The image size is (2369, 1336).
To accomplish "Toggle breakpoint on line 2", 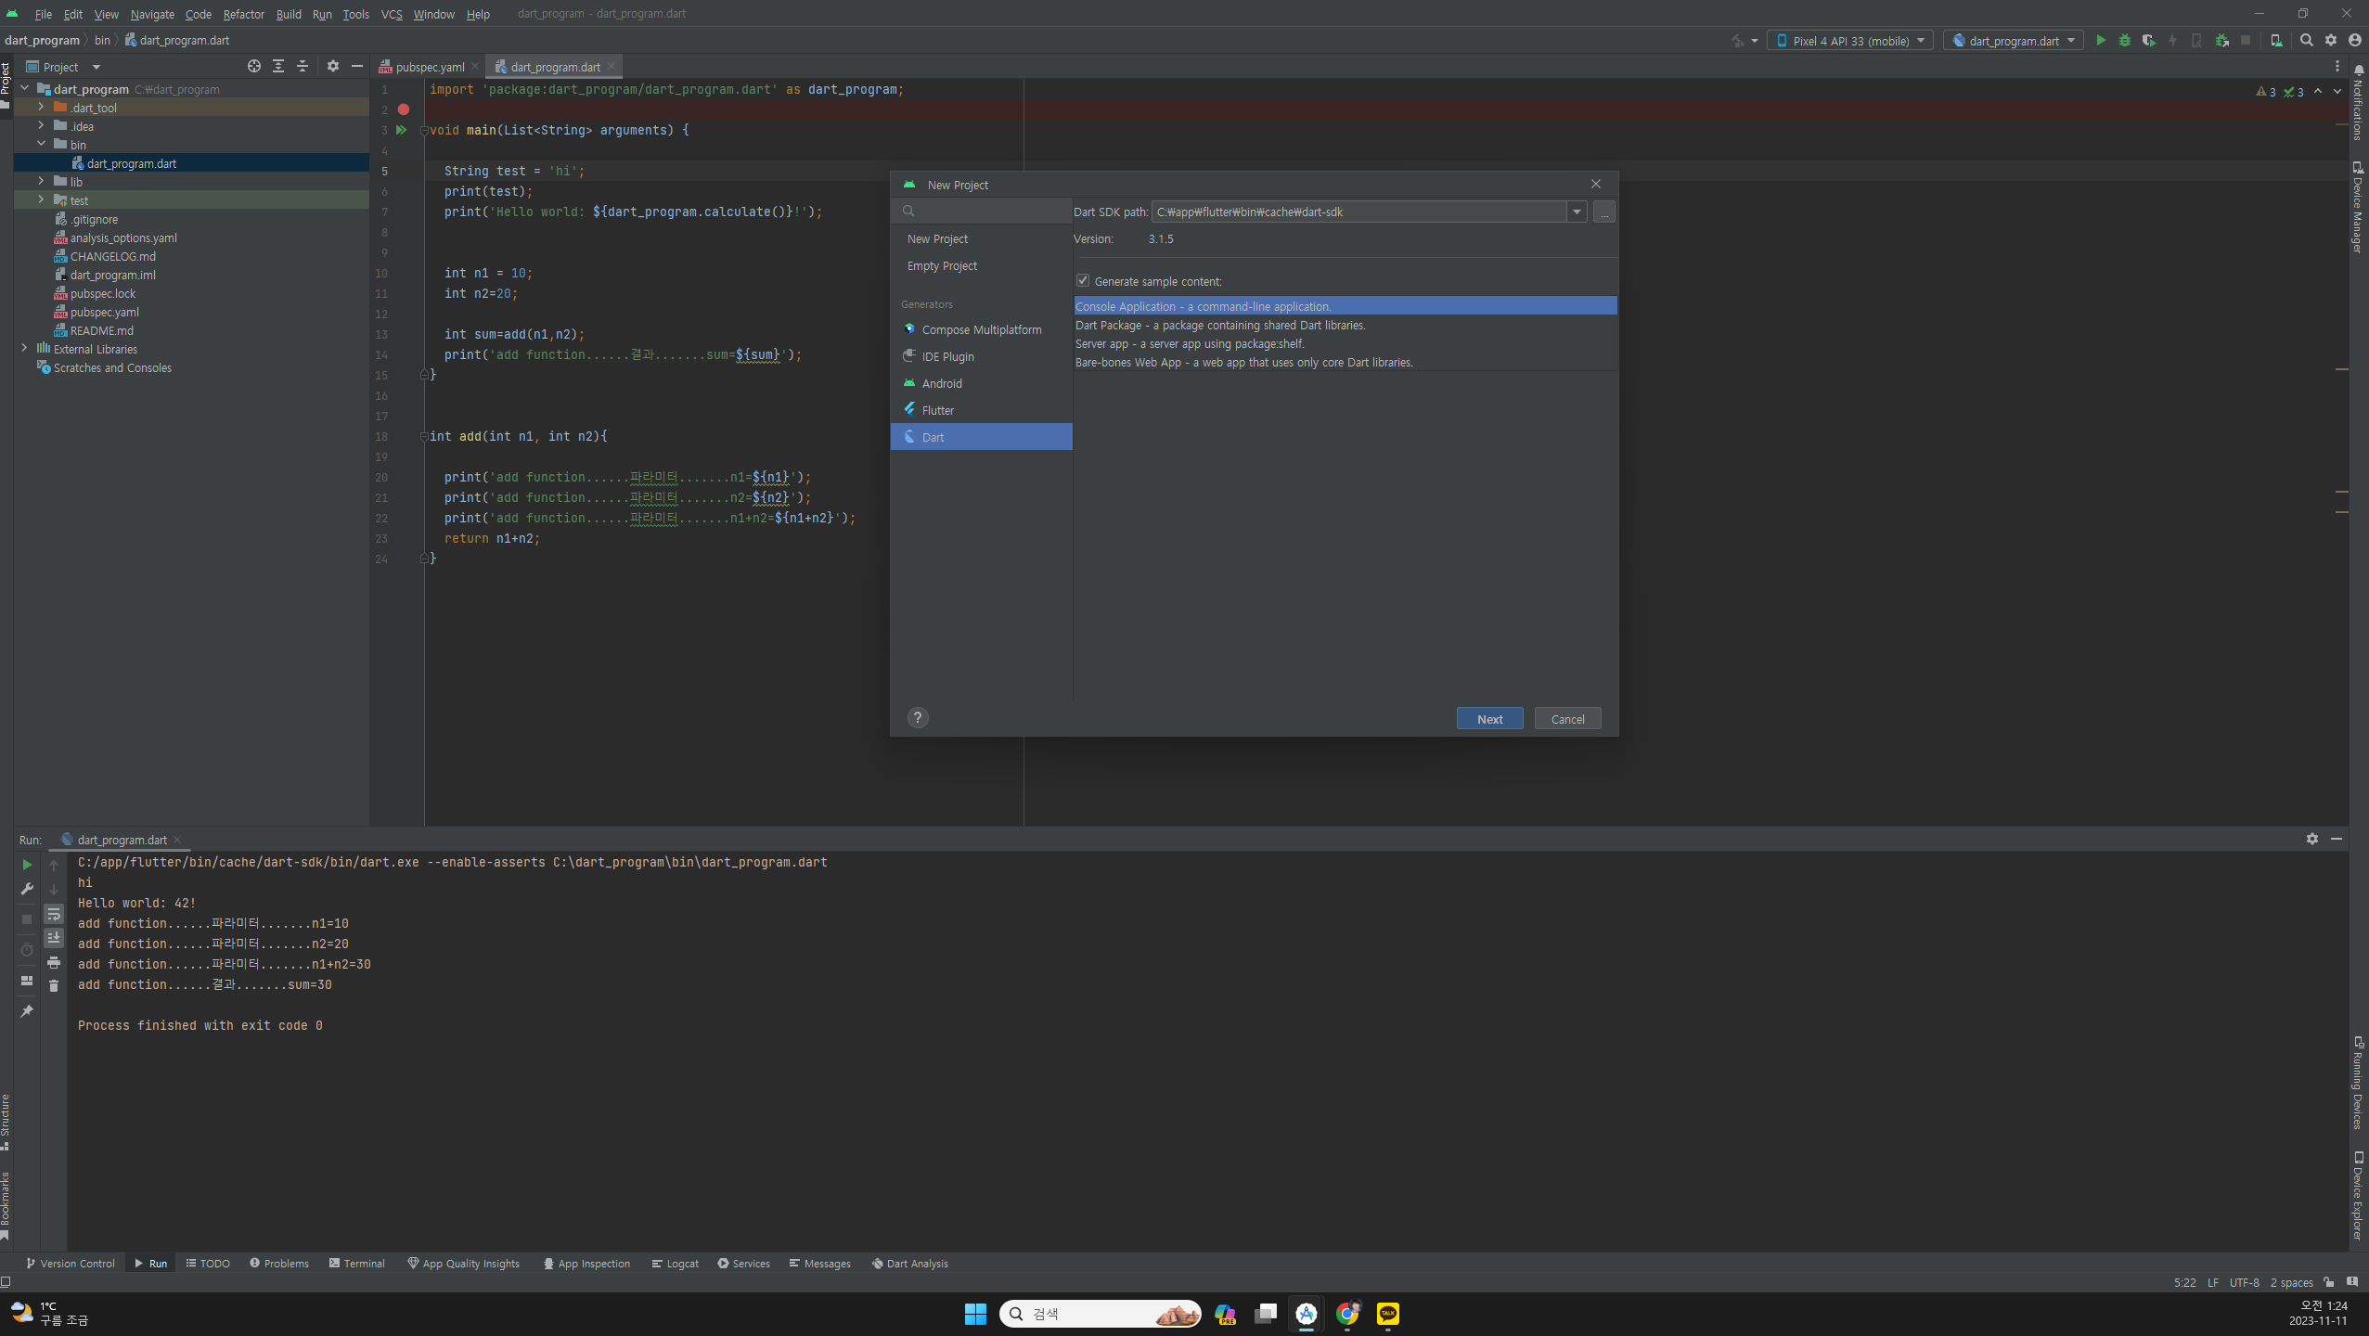I will click(x=404, y=109).
